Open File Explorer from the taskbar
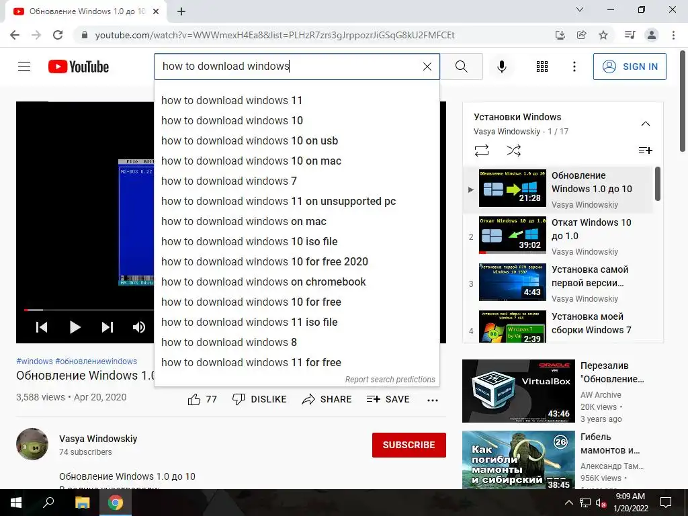Viewport: 688px width, 516px height. tap(82, 503)
